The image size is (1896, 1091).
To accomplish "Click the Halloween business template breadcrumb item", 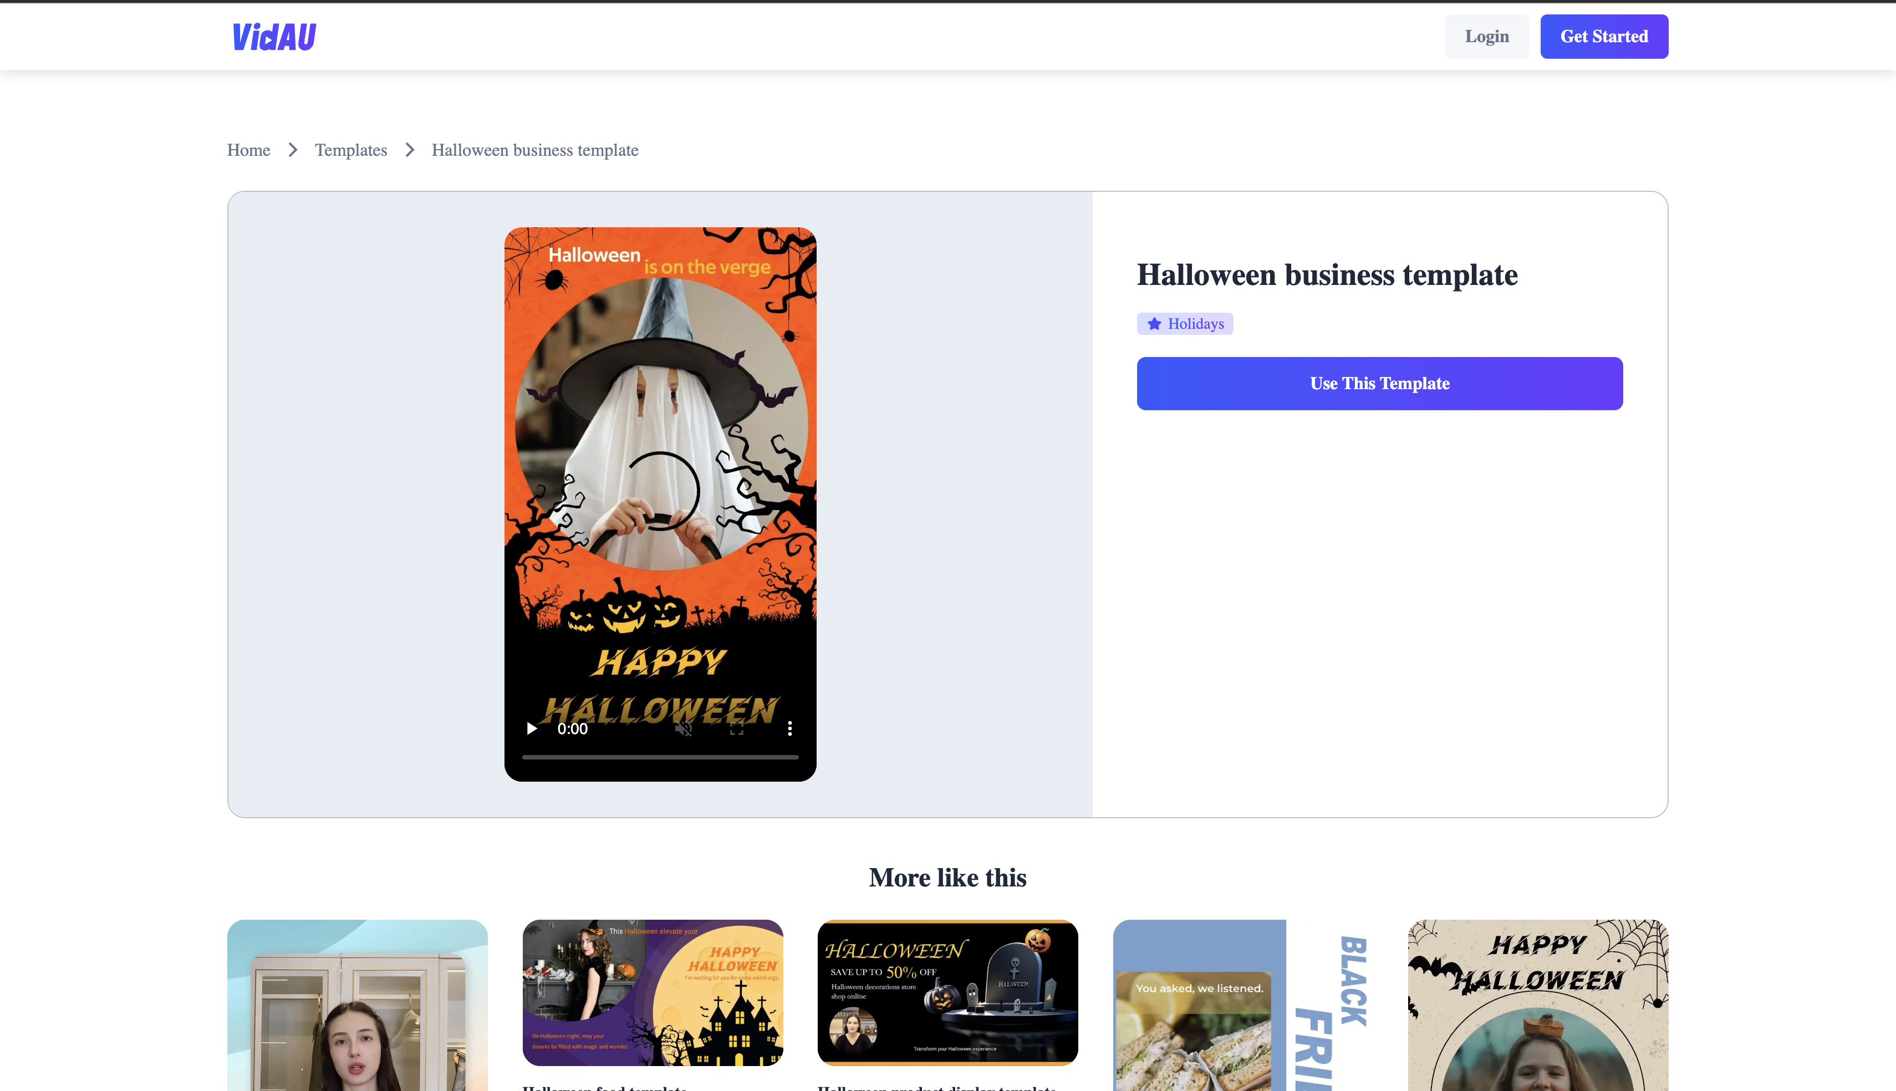I will (x=534, y=150).
